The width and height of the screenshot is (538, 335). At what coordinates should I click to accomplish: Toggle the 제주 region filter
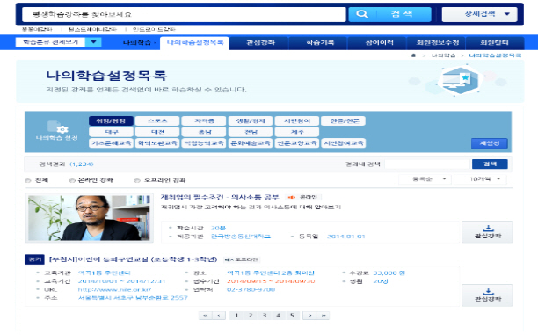pyautogui.click(x=297, y=132)
